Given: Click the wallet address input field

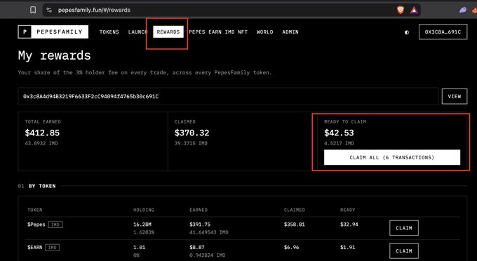Looking at the screenshot, I should pyautogui.click(x=228, y=96).
